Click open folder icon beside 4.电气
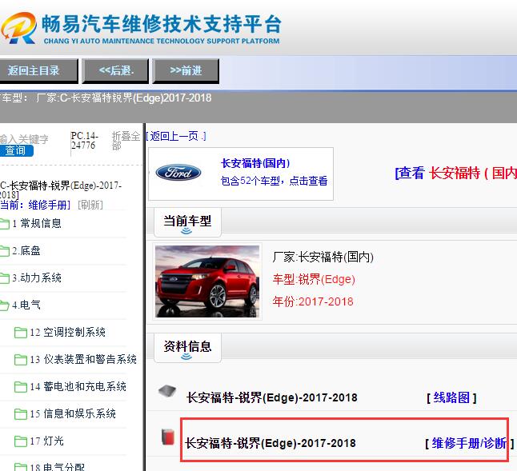517x471 pixels. point(5,305)
